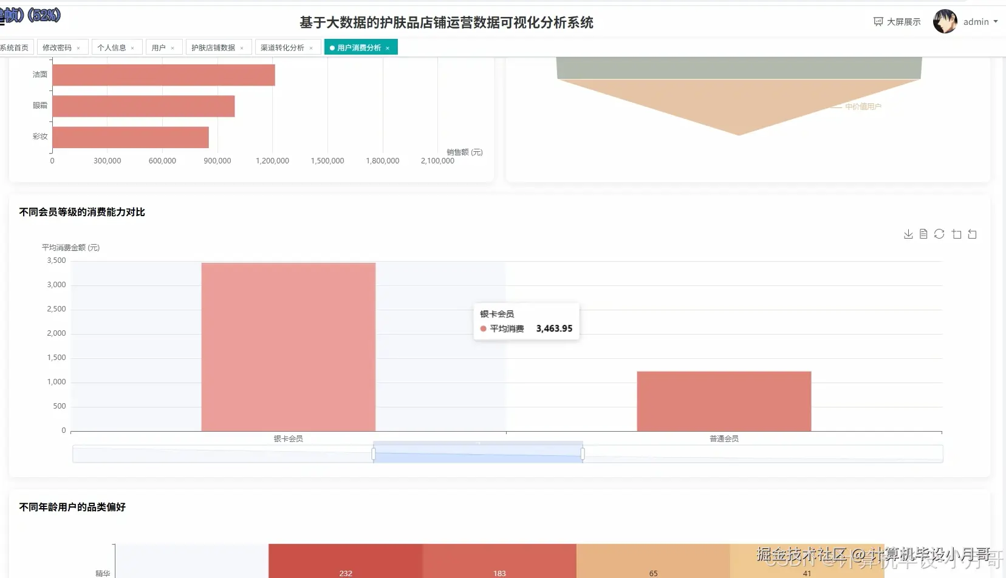This screenshot has width=1006, height=578.
Task: Activate the area zoom selection icon
Action: pyautogui.click(x=957, y=234)
